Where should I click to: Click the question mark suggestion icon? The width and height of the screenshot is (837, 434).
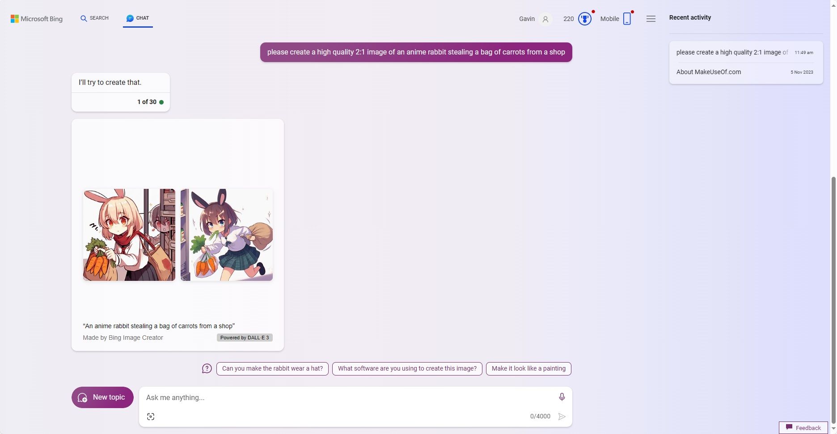(207, 368)
